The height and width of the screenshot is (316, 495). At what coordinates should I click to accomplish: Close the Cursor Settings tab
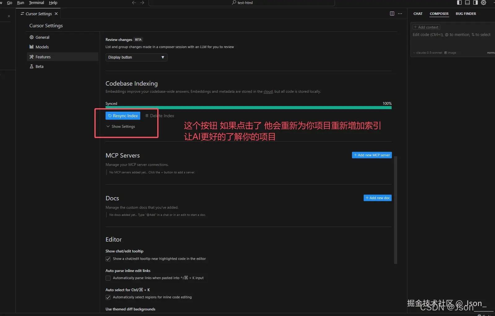[x=56, y=14]
